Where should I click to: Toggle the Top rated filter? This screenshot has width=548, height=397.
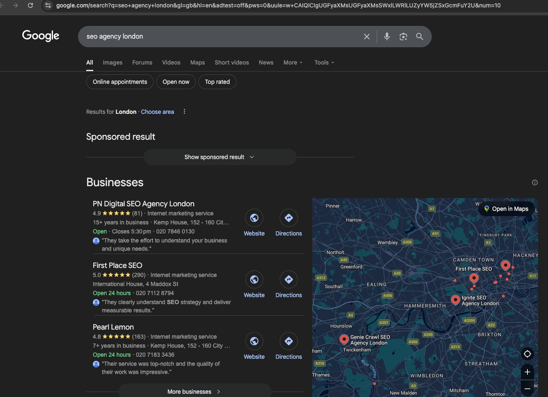[x=217, y=82]
